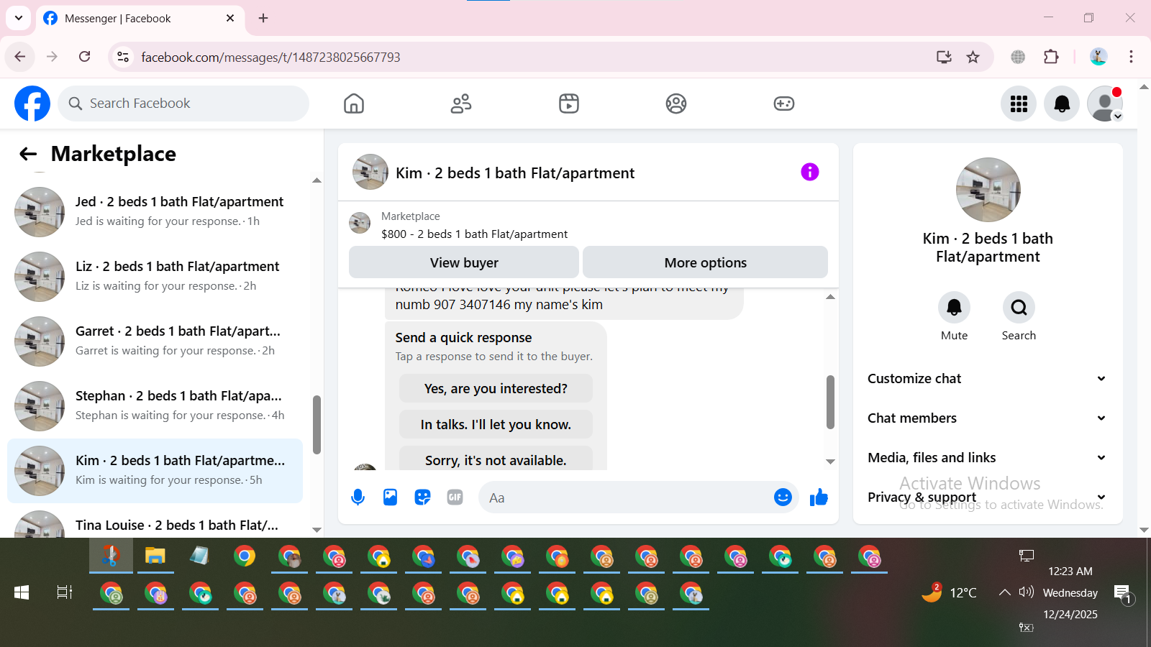Open the Chrome profile avatar
1151x647 pixels.
pos(1098,57)
